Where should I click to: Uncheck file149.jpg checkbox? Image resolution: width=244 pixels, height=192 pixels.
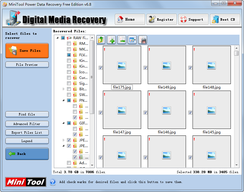pyautogui.click(x=145, y=68)
